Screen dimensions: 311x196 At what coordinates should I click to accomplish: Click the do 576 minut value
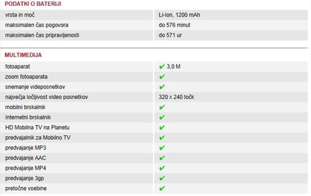point(174,25)
